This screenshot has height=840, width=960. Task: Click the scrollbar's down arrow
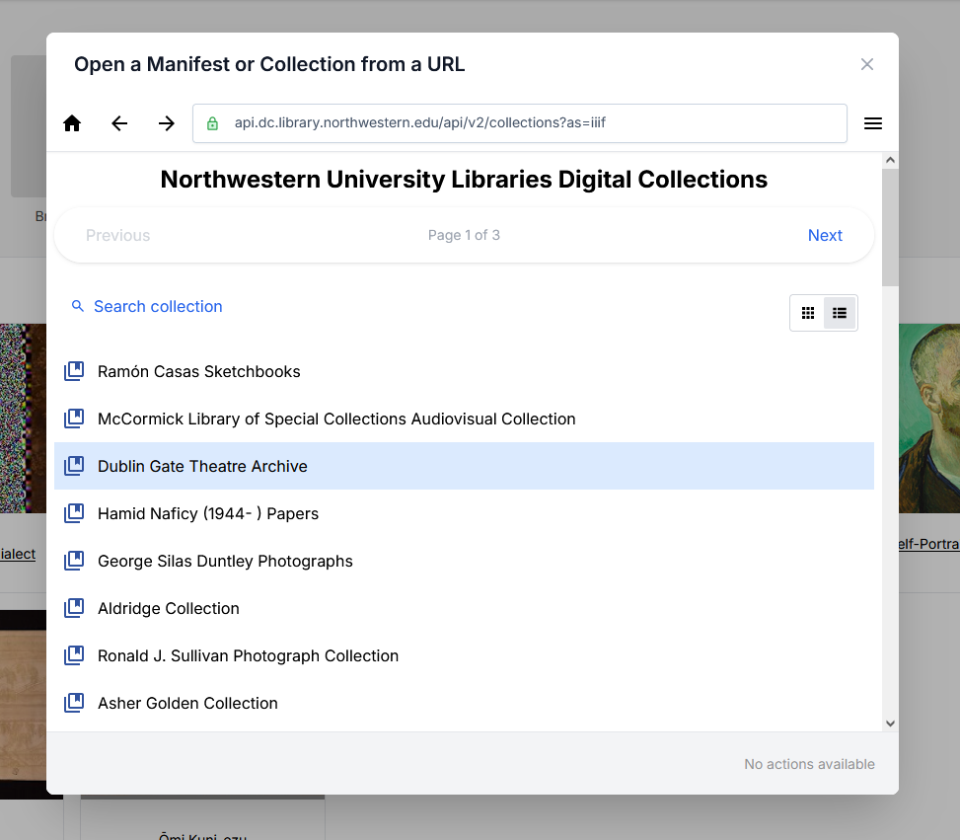click(890, 722)
